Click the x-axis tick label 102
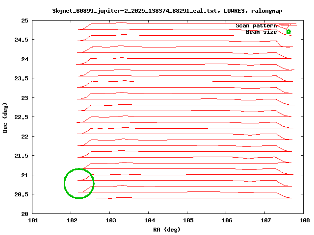Viewport: 314px width, 235px height. click(x=72, y=220)
